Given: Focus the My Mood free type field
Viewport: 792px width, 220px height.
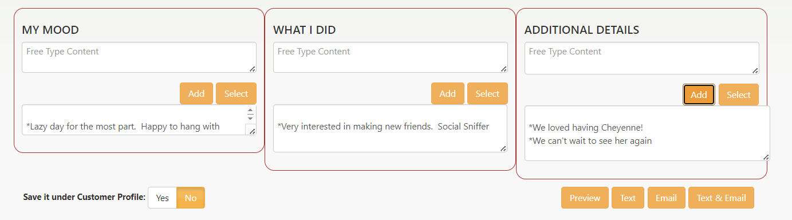Looking at the screenshot, I should click(x=139, y=57).
